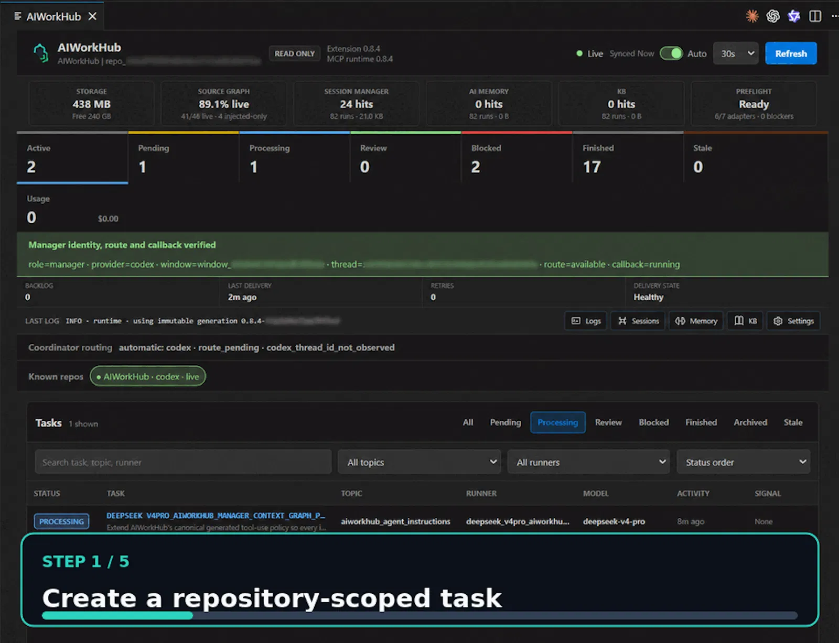The width and height of the screenshot is (839, 643).
Task: Click the STORAGE 438 MB card
Action: tap(91, 104)
